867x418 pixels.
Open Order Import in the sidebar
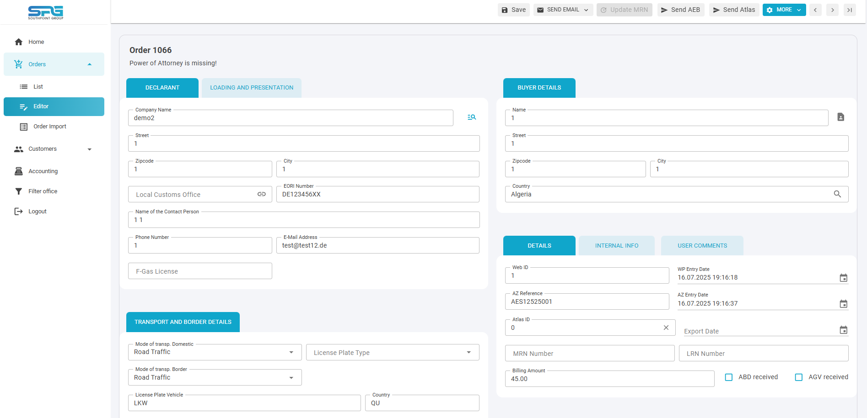coord(49,127)
